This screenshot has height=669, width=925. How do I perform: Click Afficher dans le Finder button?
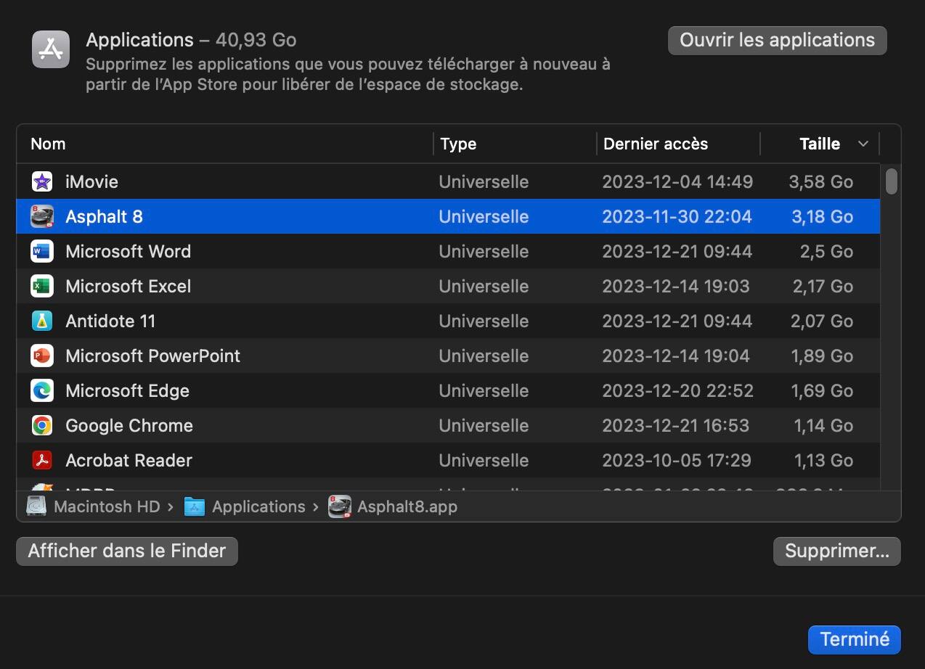tap(127, 551)
